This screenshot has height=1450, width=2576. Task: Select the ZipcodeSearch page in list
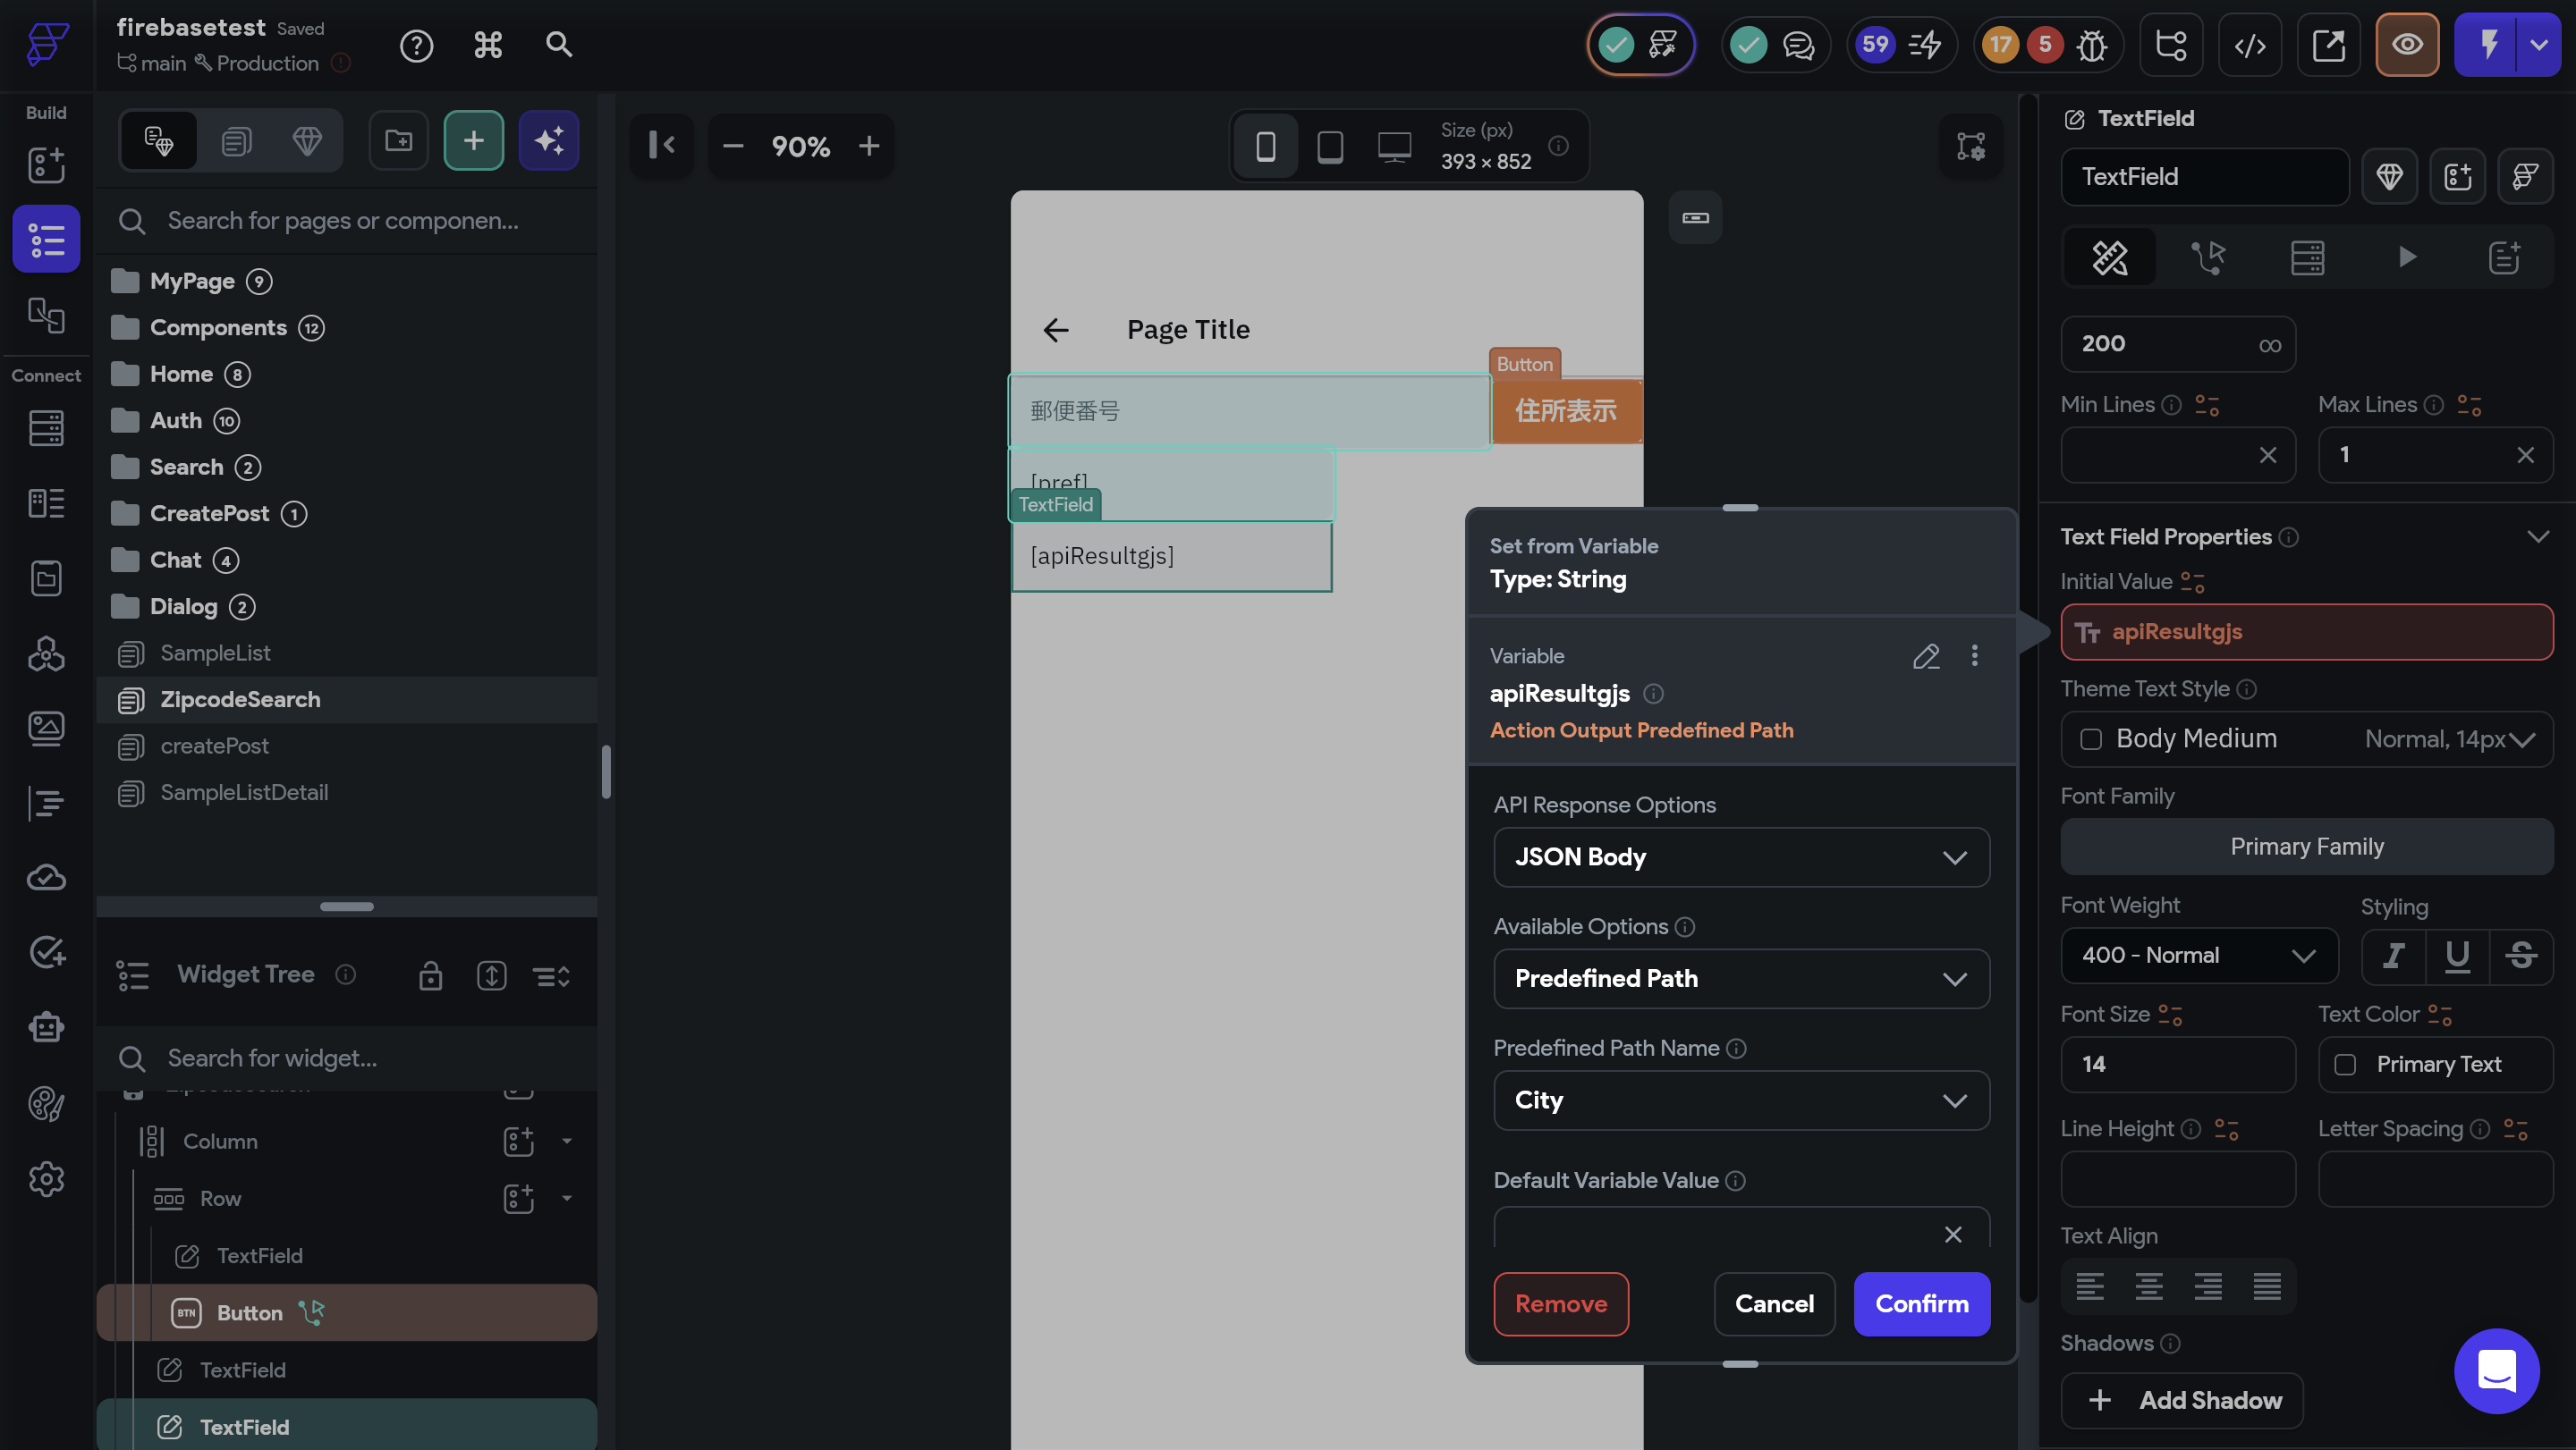(x=240, y=699)
